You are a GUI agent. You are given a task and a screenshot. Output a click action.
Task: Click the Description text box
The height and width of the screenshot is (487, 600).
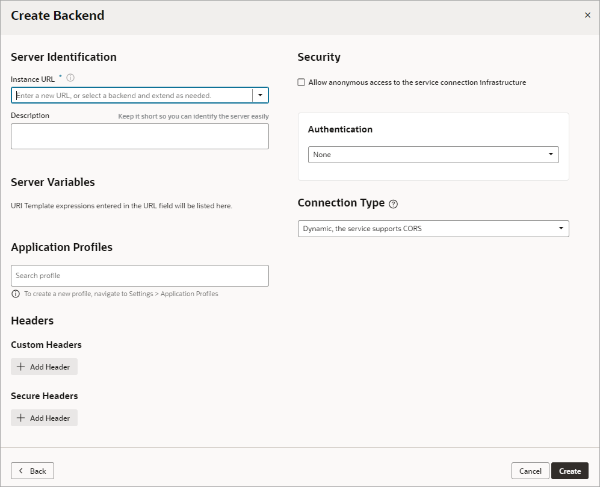(140, 136)
